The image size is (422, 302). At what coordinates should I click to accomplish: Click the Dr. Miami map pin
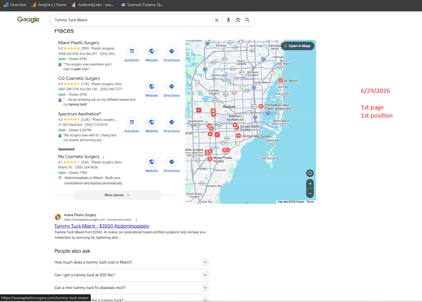(x=280, y=80)
